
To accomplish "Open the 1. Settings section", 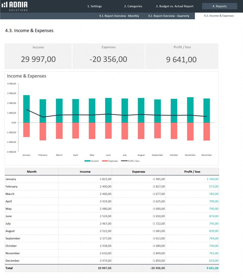I will coord(94,6).
